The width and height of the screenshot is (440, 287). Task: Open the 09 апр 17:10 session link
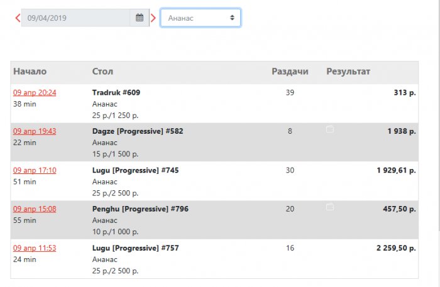(x=35, y=170)
